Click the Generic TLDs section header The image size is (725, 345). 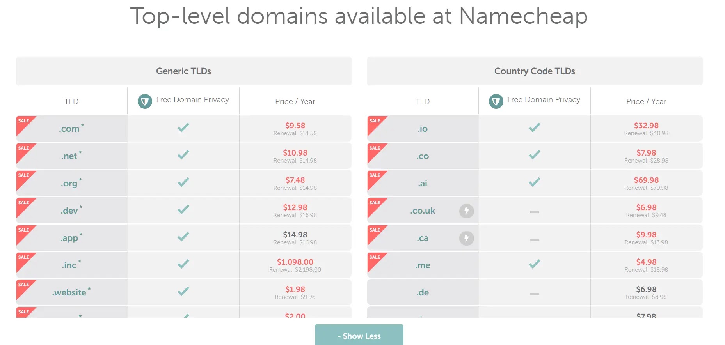tap(184, 71)
